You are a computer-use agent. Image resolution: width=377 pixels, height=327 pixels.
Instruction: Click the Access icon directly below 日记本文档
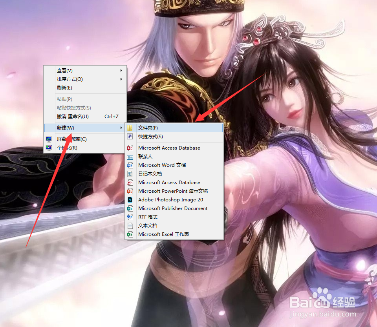[130, 183]
